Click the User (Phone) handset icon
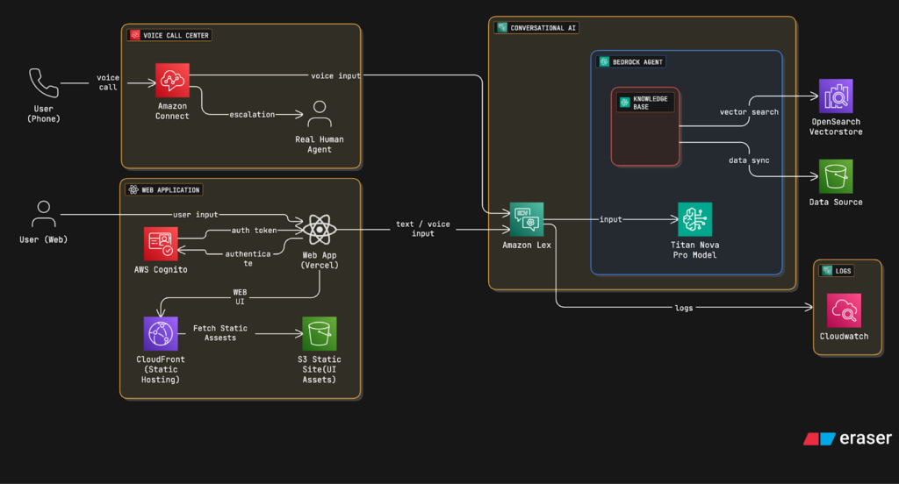The image size is (899, 484). [43, 83]
